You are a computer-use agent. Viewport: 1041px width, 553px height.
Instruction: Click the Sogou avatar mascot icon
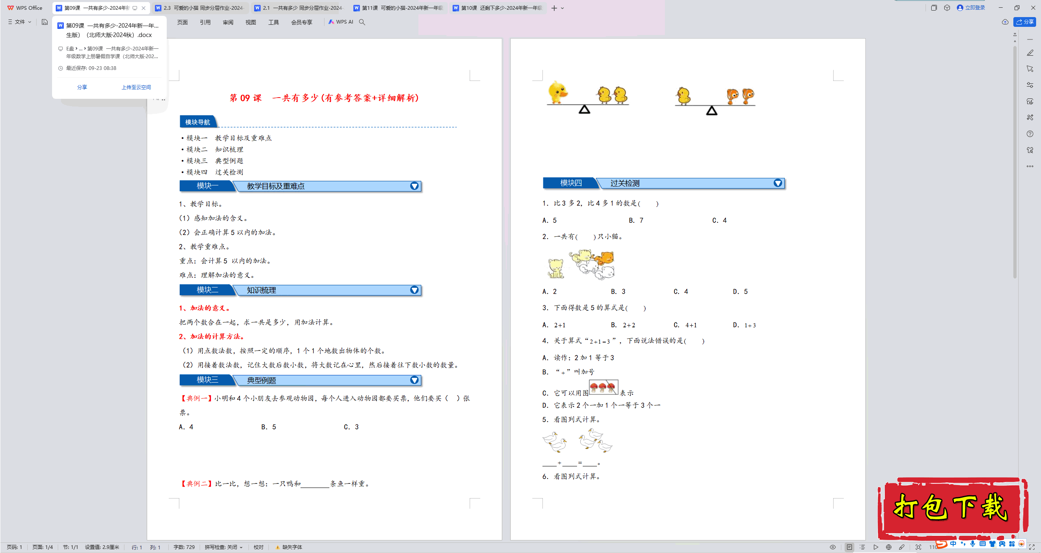pyautogui.click(x=1021, y=544)
